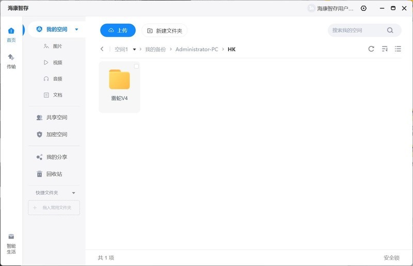
Task: Tick the checkbox on the 雷蛇V4 folder
Action: pos(136,67)
